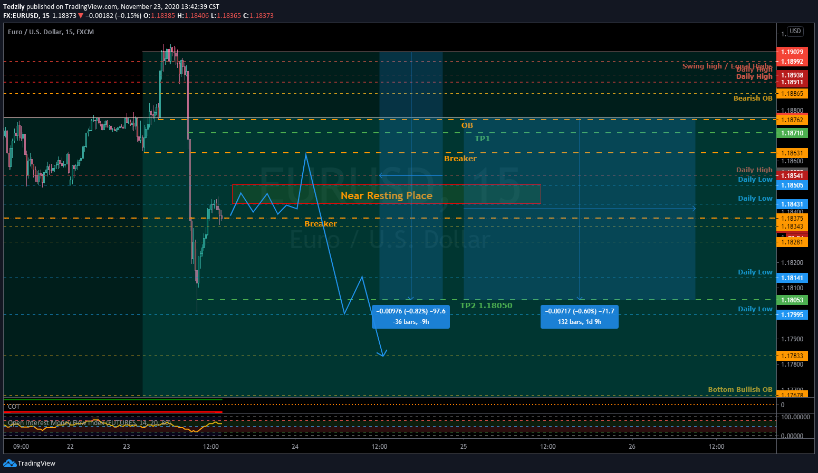Click the 'Bottom Bullish OB' label
Viewport: 818px width, 473px height.
coord(740,390)
